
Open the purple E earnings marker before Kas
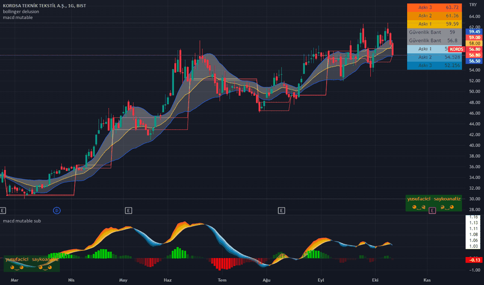pyautogui.click(x=432, y=210)
